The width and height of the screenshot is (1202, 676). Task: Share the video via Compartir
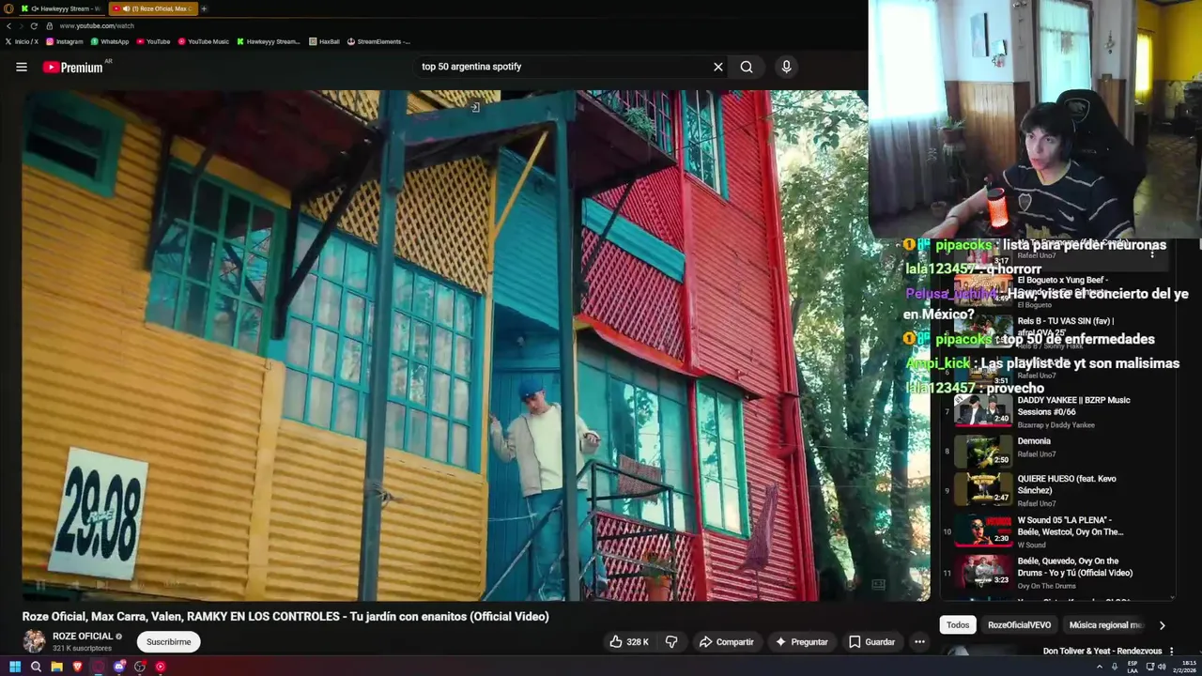tap(726, 642)
